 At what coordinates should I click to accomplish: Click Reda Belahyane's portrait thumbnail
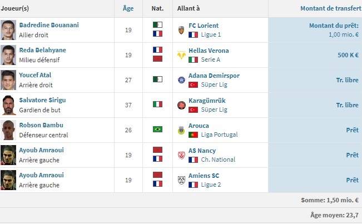pos(8,55)
